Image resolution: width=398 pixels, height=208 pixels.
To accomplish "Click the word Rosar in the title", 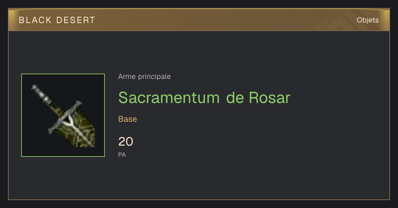I will [x=270, y=97].
